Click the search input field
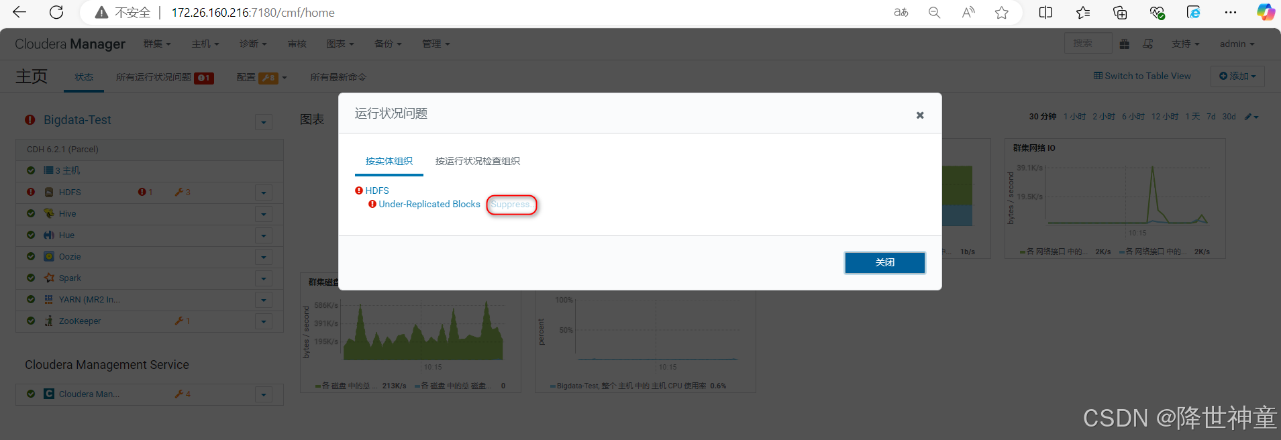 click(1088, 43)
